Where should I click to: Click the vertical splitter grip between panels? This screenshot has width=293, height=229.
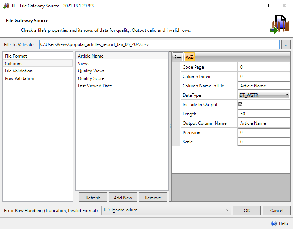[170, 127]
